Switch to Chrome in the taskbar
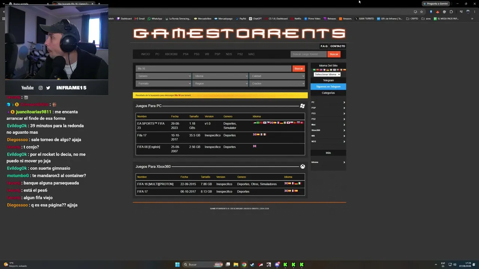The image size is (479, 269). click(244, 265)
